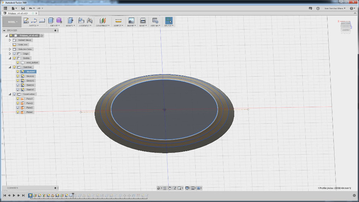Hide Sketch2 using its light bulb

tap(18, 76)
